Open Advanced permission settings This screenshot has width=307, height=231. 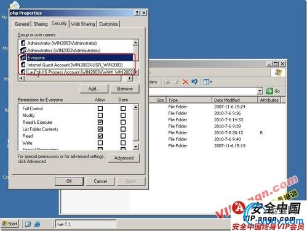124,158
